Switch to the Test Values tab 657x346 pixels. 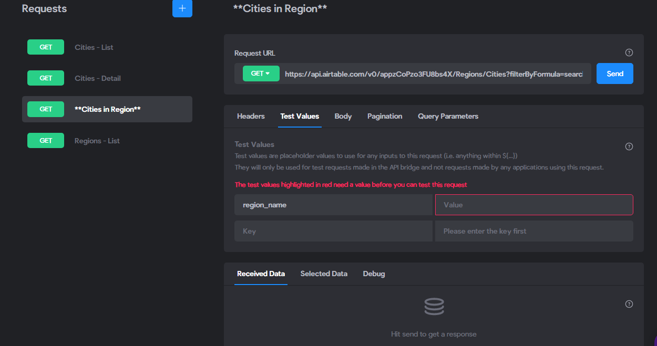(300, 116)
